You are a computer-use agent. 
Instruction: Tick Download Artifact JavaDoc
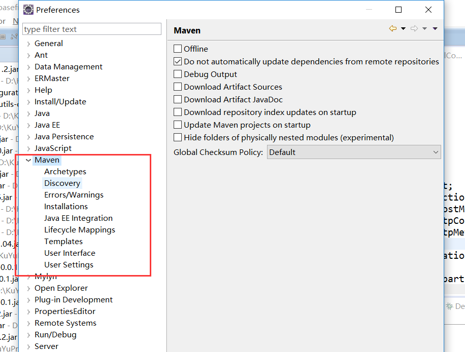tap(178, 99)
